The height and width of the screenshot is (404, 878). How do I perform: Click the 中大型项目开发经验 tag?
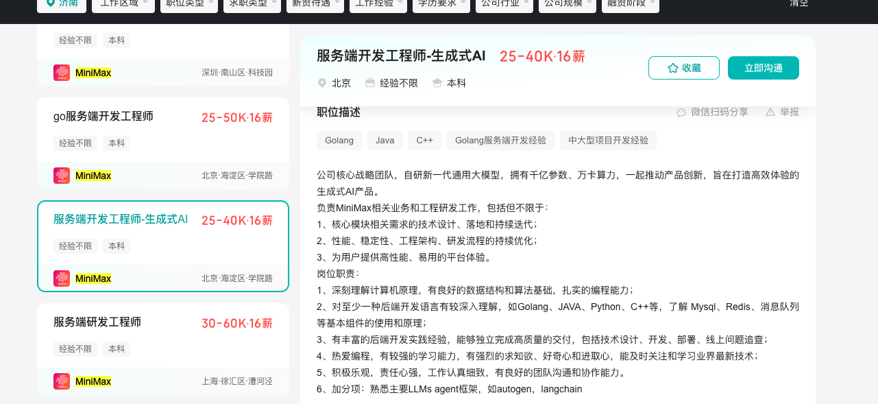pos(609,141)
